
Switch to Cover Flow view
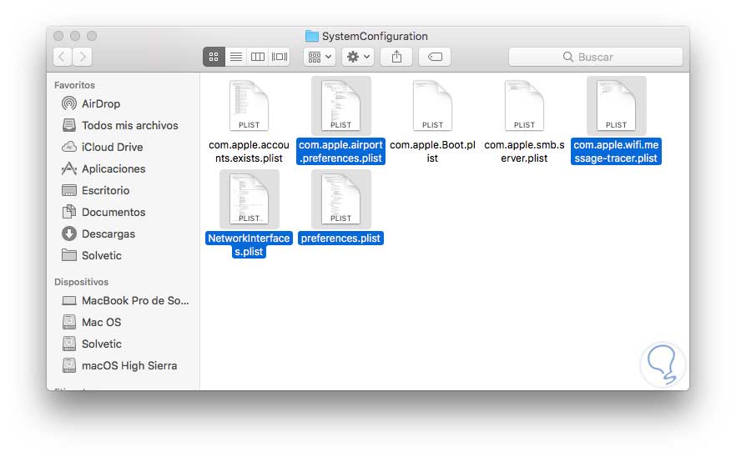point(280,57)
